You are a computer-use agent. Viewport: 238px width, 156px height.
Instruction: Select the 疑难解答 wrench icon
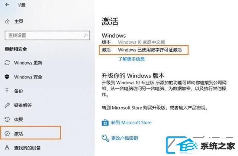point(7,105)
